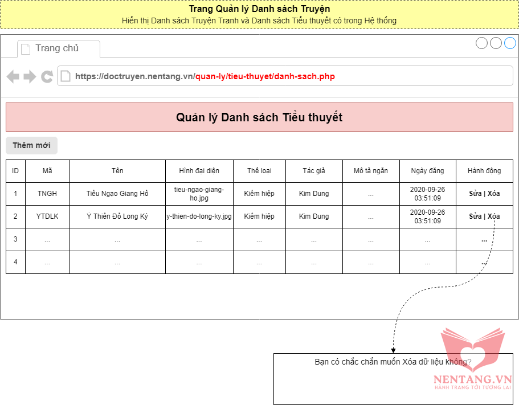
Task: Click the page icon in address bar
Action: tap(66, 76)
